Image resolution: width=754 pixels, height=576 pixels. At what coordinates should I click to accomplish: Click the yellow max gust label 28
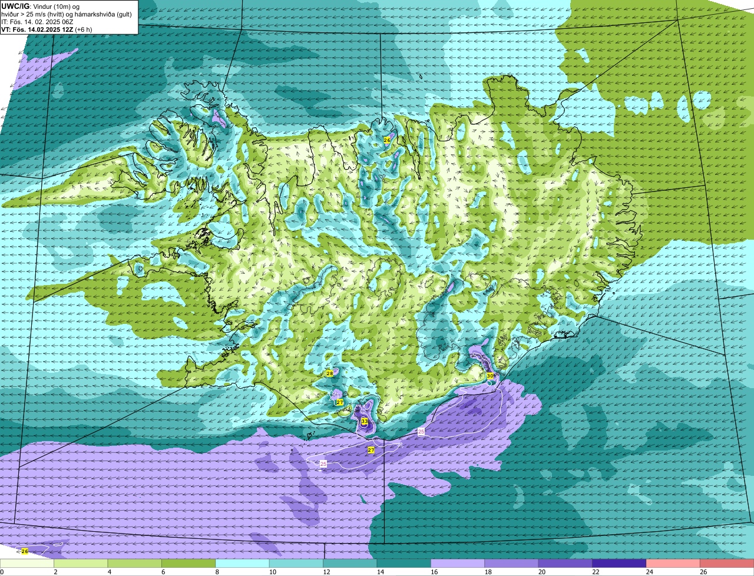click(x=329, y=373)
